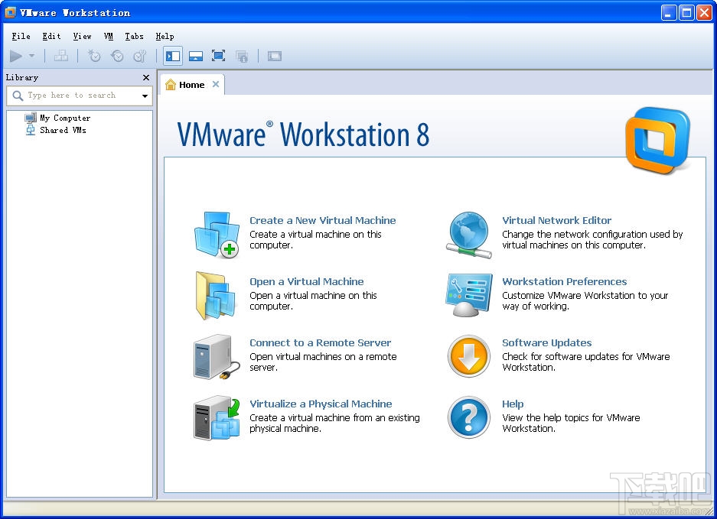Click the Virtualize a Physical Machine icon
Image resolution: width=717 pixels, height=519 pixels.
click(217, 418)
